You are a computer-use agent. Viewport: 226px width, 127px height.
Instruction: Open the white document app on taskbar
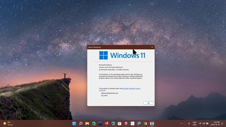coord(132,123)
